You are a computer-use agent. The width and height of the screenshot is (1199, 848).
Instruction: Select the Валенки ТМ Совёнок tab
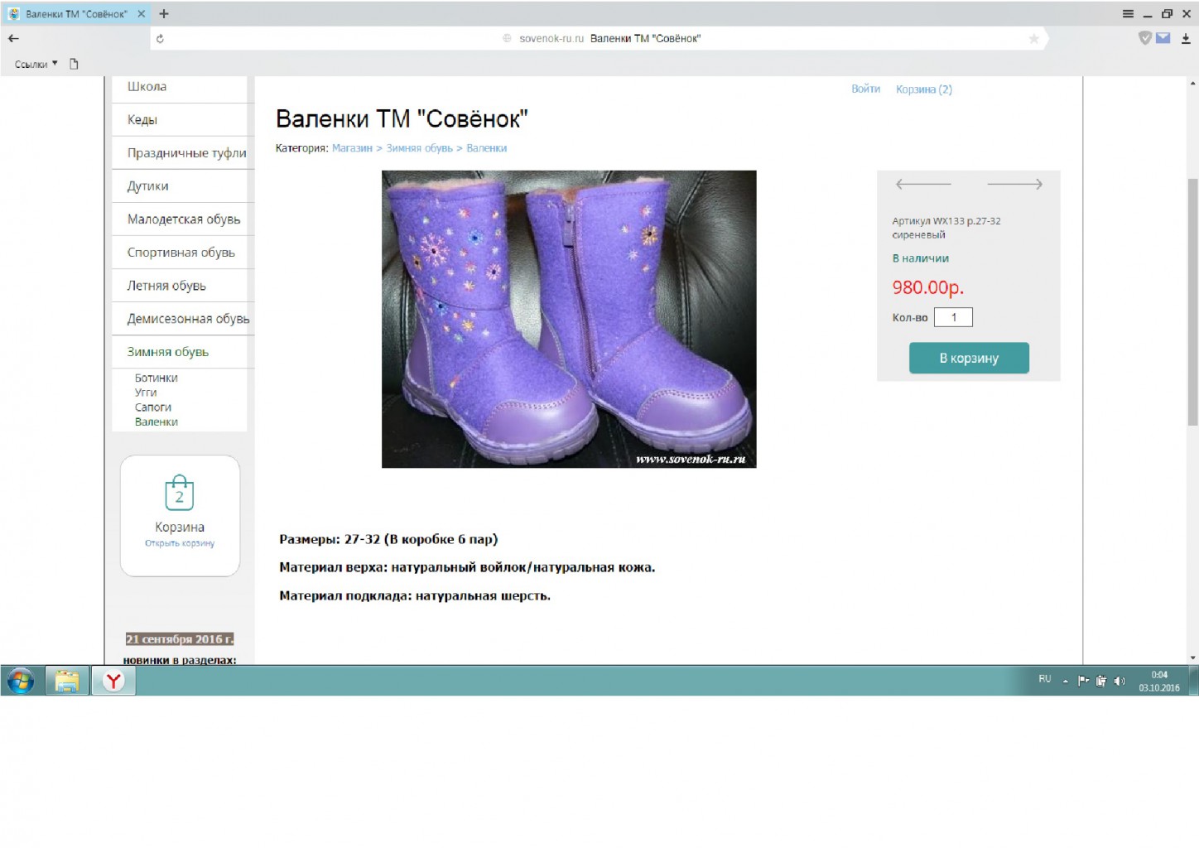(77, 14)
